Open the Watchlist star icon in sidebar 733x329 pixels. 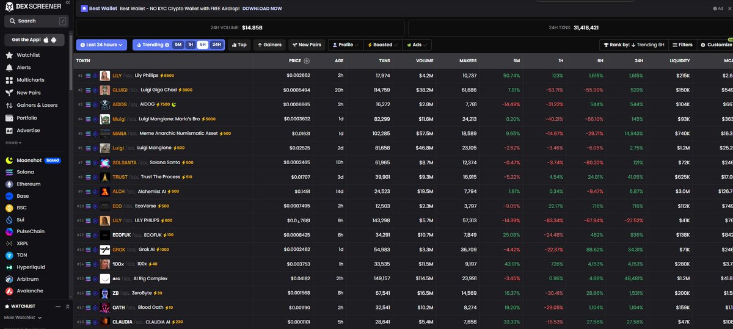click(x=9, y=55)
